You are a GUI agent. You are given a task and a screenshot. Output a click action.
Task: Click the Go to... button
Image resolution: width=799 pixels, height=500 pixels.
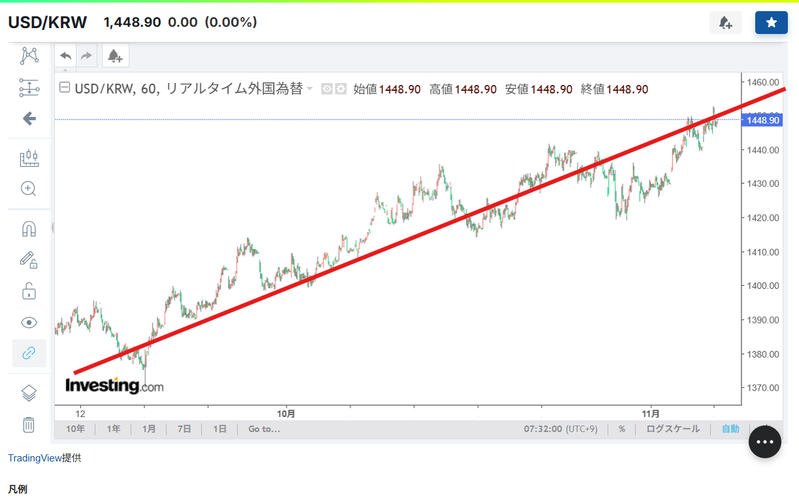pos(264,429)
